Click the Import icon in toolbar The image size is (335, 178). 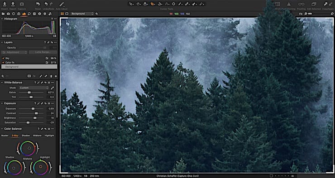(4, 4)
